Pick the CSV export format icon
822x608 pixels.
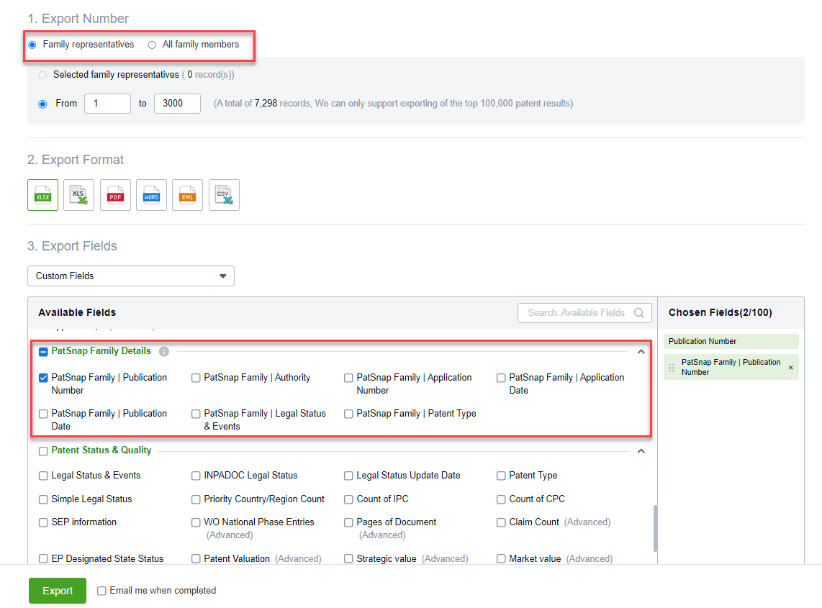(x=224, y=195)
